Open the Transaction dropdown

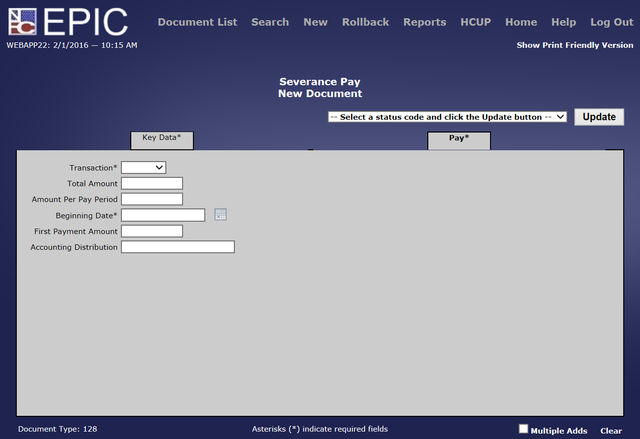[x=144, y=168]
